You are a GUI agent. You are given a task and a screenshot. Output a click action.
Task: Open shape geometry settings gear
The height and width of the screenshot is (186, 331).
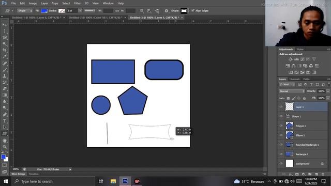(167, 11)
